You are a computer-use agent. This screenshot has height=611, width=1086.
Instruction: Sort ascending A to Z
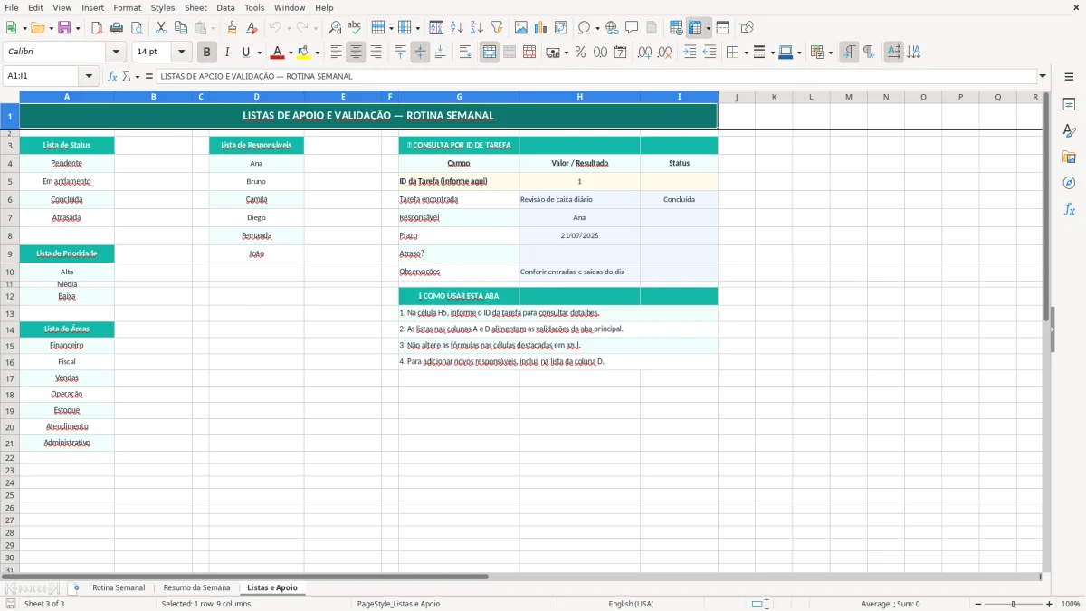[x=457, y=28]
